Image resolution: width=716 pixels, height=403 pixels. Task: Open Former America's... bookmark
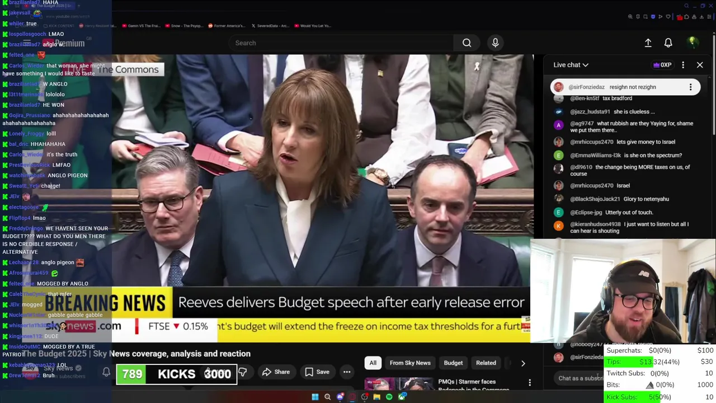tap(227, 26)
